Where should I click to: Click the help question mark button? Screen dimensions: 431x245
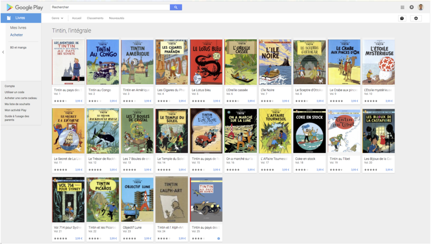coord(402,18)
